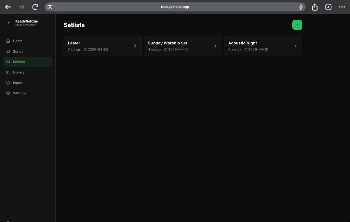Click the Setlists page heading
Screen dimensions: 350x222
pos(74,25)
